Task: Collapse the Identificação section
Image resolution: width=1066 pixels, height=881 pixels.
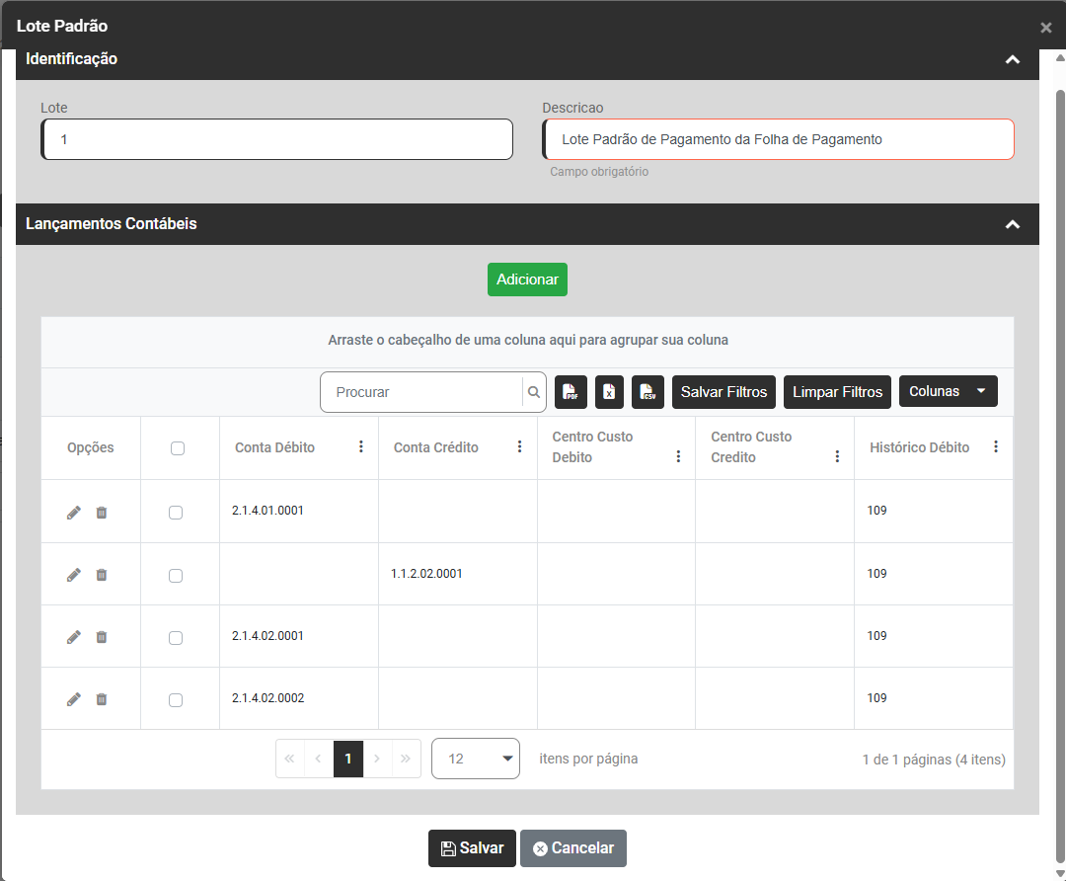Action: (1013, 59)
